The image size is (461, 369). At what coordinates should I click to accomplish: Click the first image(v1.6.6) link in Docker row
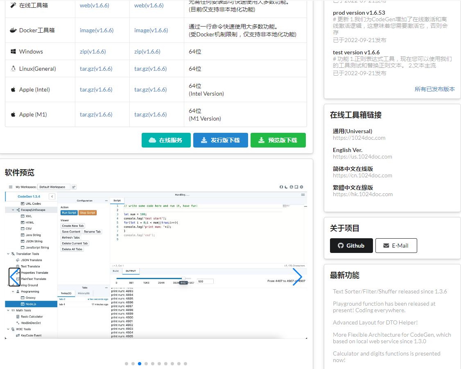click(97, 30)
